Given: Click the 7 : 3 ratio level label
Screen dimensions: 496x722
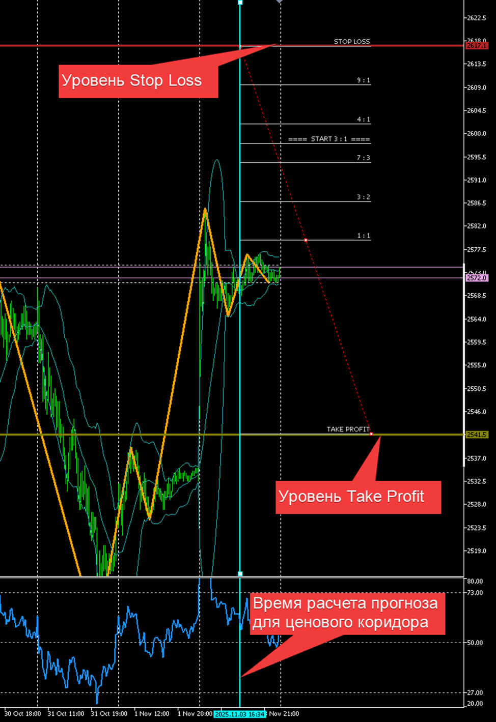Looking at the screenshot, I should (x=363, y=158).
